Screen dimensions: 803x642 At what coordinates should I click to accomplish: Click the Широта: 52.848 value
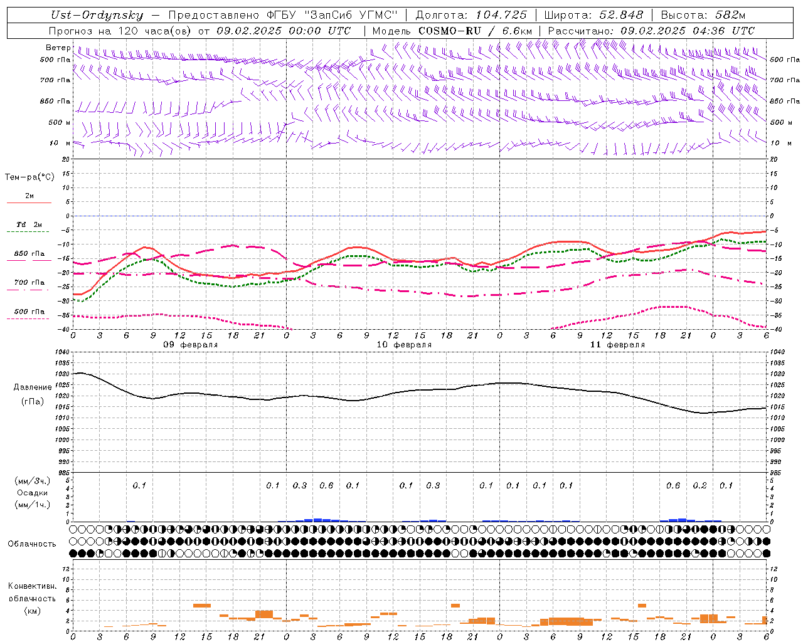(593, 15)
